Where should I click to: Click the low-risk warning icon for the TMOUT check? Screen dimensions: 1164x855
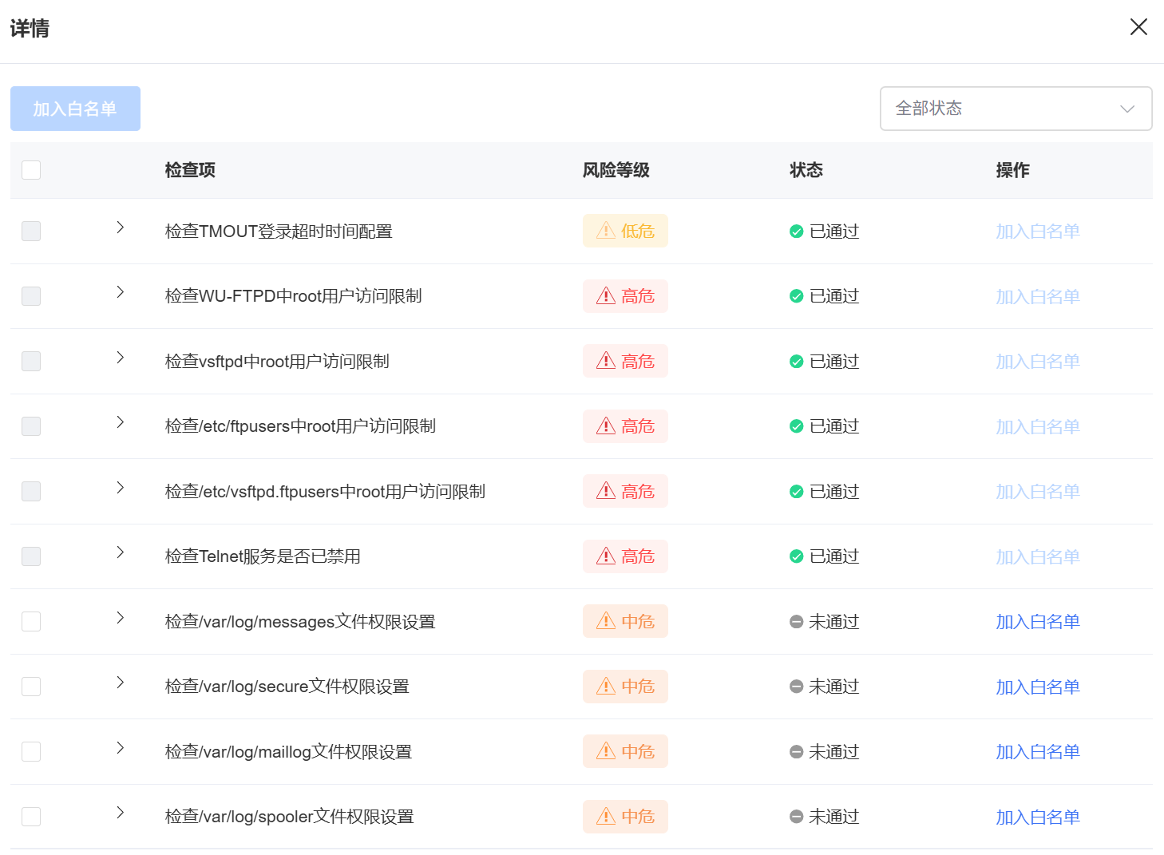tap(606, 231)
